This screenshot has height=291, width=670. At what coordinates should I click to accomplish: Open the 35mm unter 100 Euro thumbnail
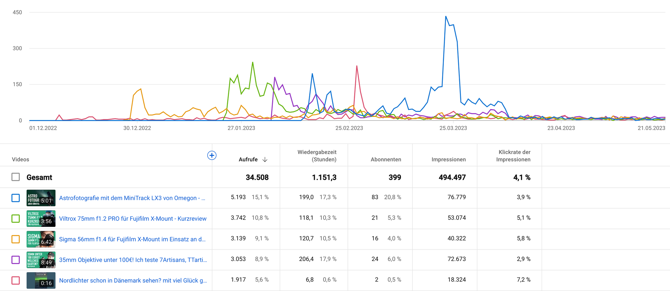(x=41, y=260)
